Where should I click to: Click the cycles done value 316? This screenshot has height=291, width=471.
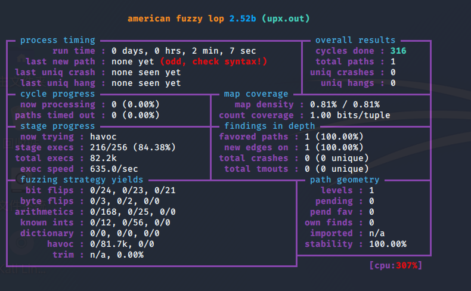[x=398, y=51]
